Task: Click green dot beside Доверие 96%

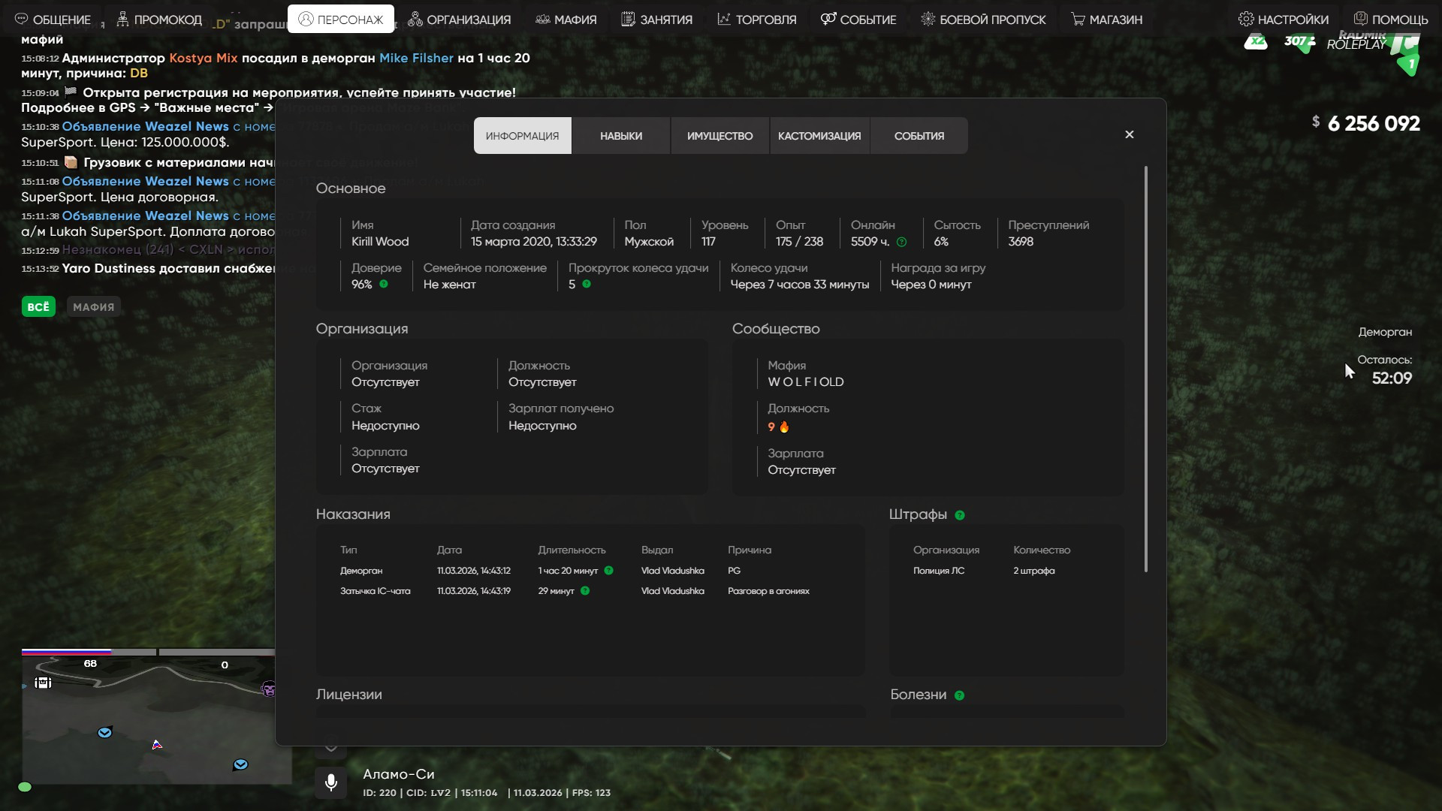Action: pos(384,284)
